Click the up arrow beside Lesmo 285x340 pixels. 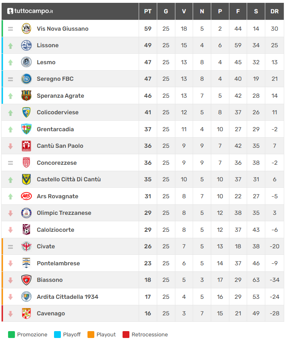10,63
